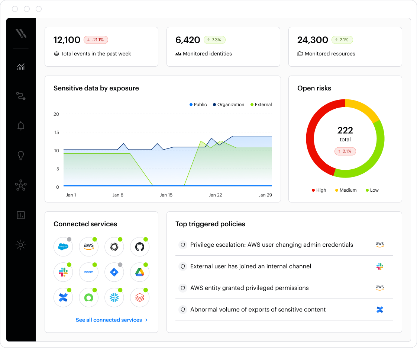Select the Insights lightbulb icon in the sidebar
The height and width of the screenshot is (348, 417).
[x=21, y=156]
